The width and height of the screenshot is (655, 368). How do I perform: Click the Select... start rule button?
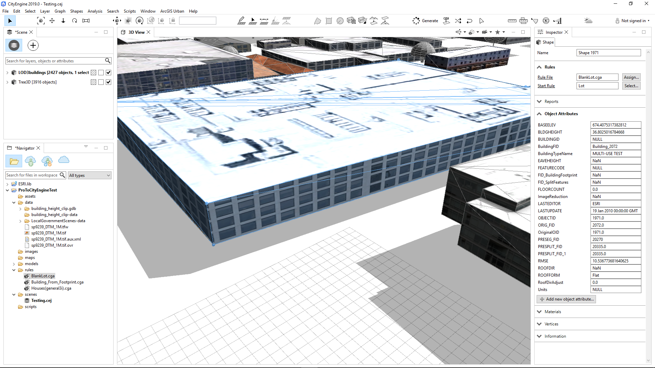631,86
